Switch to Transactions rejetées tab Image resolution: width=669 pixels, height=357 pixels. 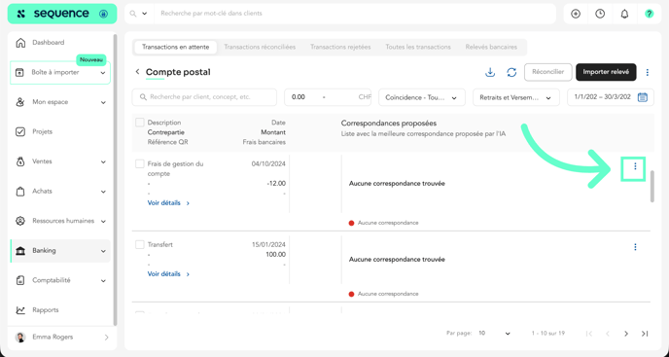point(340,47)
